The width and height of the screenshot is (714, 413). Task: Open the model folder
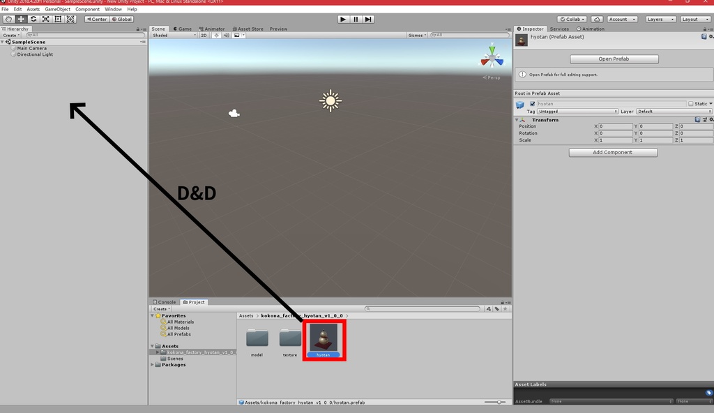pyautogui.click(x=257, y=338)
